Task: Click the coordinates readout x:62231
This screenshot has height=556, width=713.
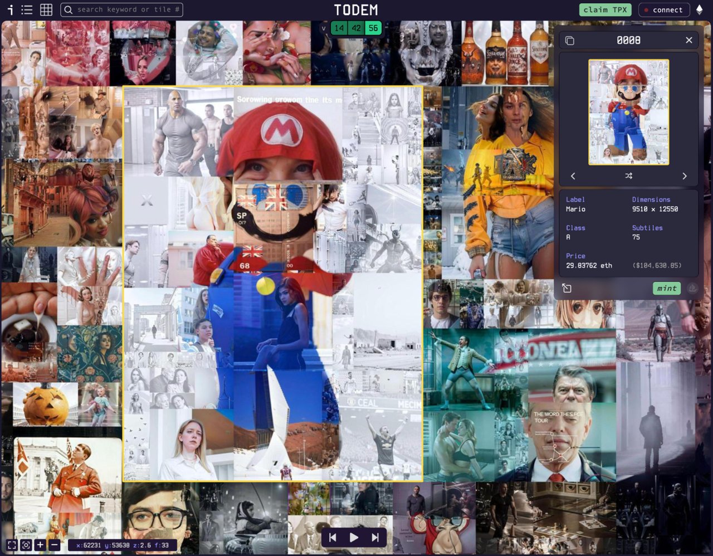Action: (88, 545)
